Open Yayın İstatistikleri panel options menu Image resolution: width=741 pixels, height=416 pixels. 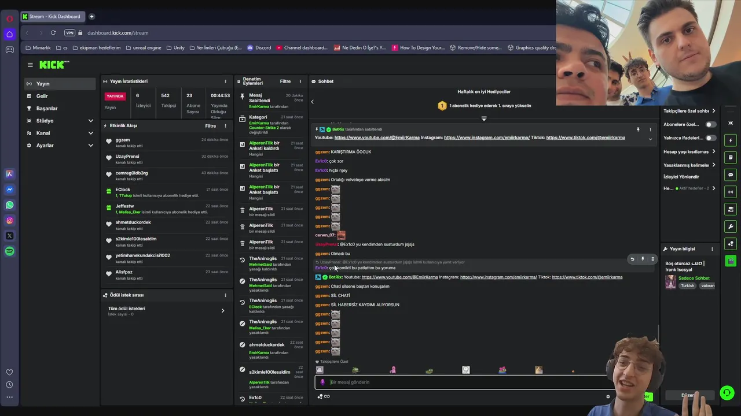pyautogui.click(x=225, y=81)
